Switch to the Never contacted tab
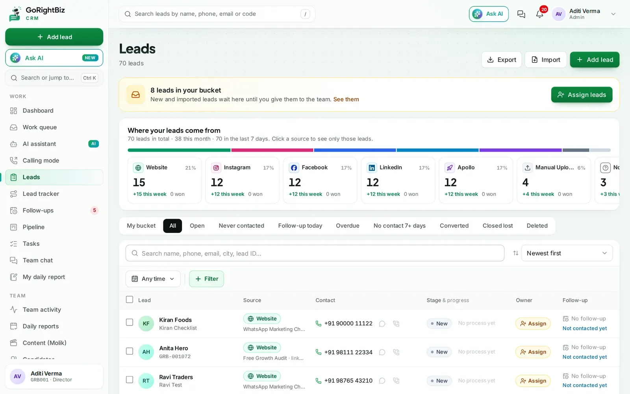630x394 pixels. click(241, 226)
